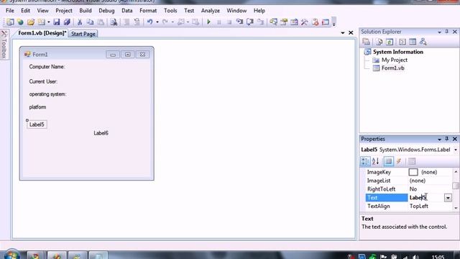Open the Project menu
Viewport: 460px width, 259px height.
pos(64,11)
